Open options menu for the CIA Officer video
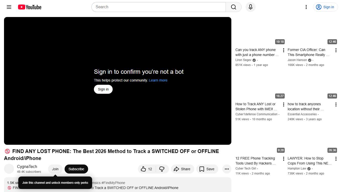Image resolution: width=342 pixels, height=192 pixels. 336,50
